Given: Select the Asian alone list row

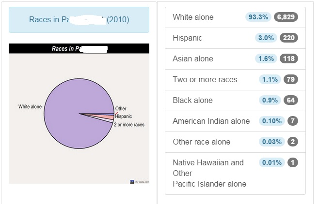Looking at the screenshot, I should [235, 59].
